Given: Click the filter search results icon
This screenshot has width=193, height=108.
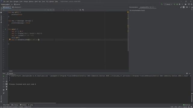Looking at the screenshot, I should (x=83, y=10).
